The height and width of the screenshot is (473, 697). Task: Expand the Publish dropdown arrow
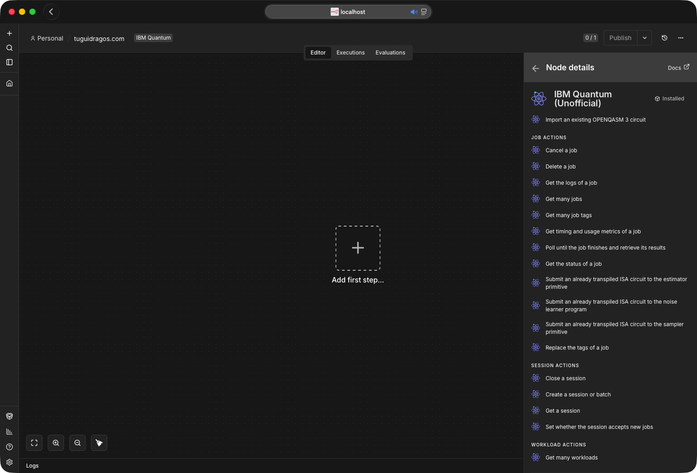pyautogui.click(x=645, y=38)
